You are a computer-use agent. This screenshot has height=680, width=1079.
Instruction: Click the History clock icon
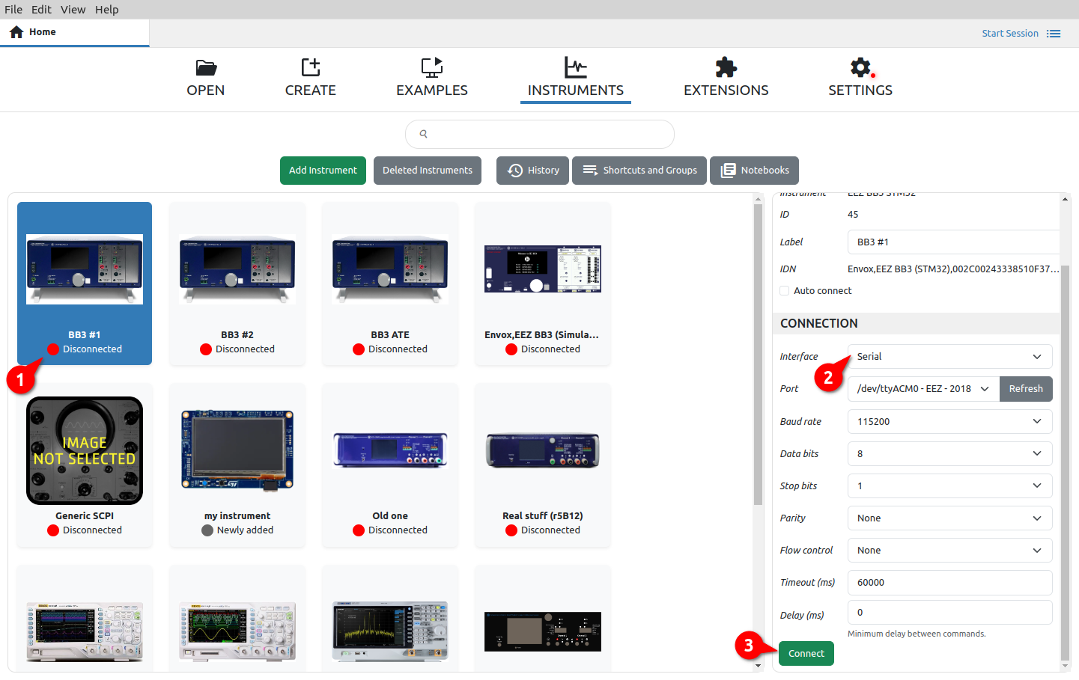(515, 171)
